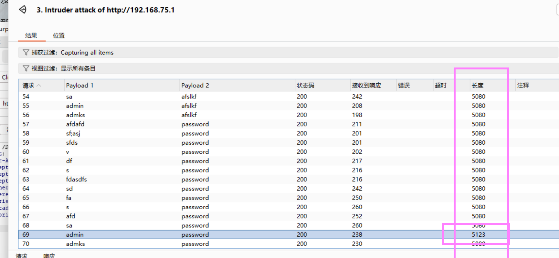Click Payload 2 'afslkf' in row 55
Screen dimensions: 559x258
(189, 106)
